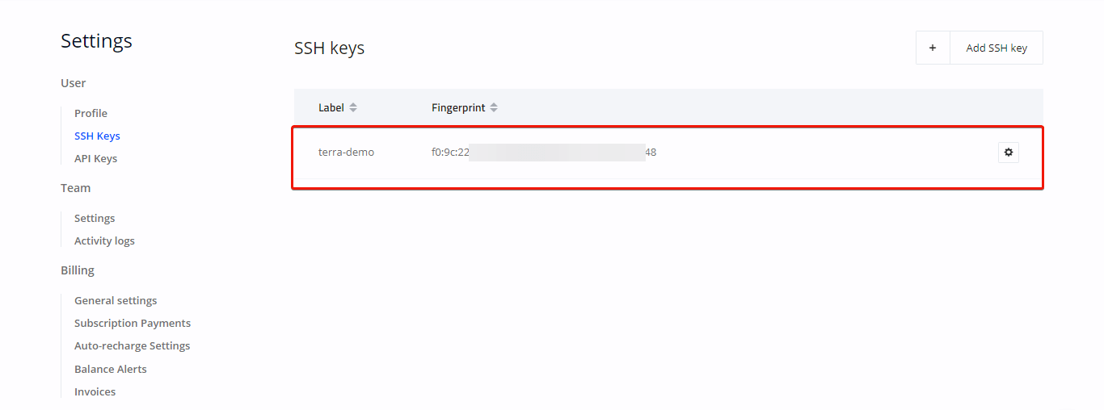Open Settings under the Team section
The width and height of the screenshot is (1104, 410).
click(95, 218)
